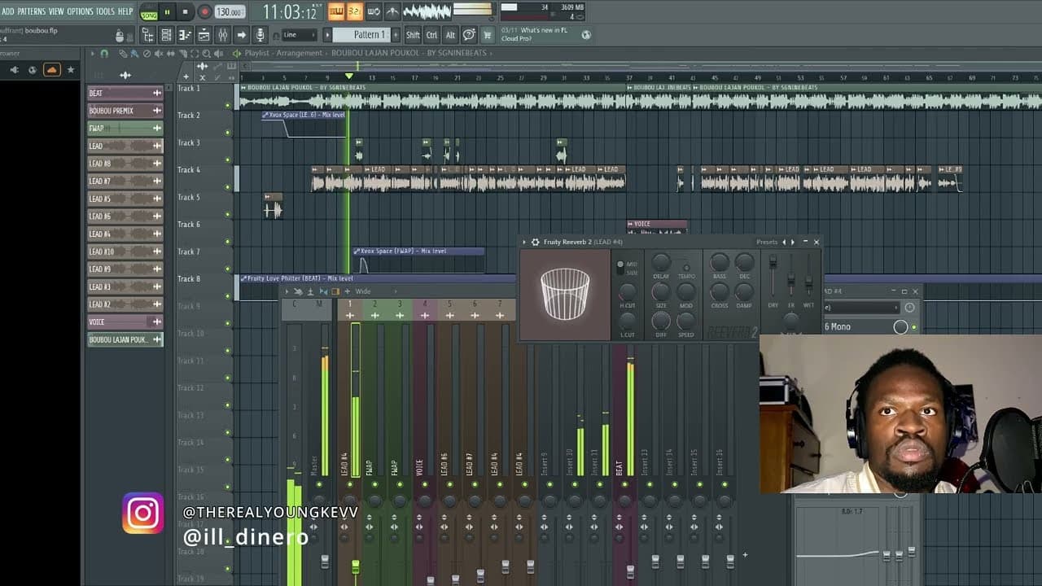Open the Fruity Reeverb 2 gear settings icon
The image size is (1042, 586).
tap(535, 242)
